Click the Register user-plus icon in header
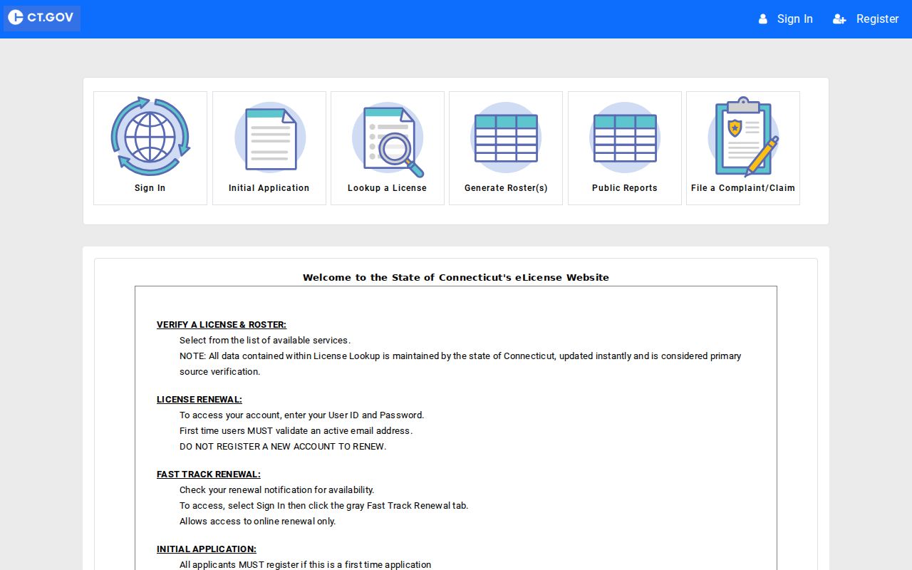Viewport: 912px width, 570px height. pos(839,19)
